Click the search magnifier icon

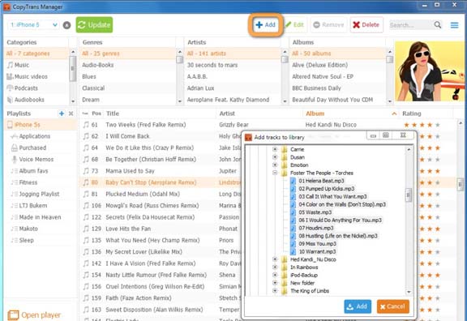[x=437, y=24]
